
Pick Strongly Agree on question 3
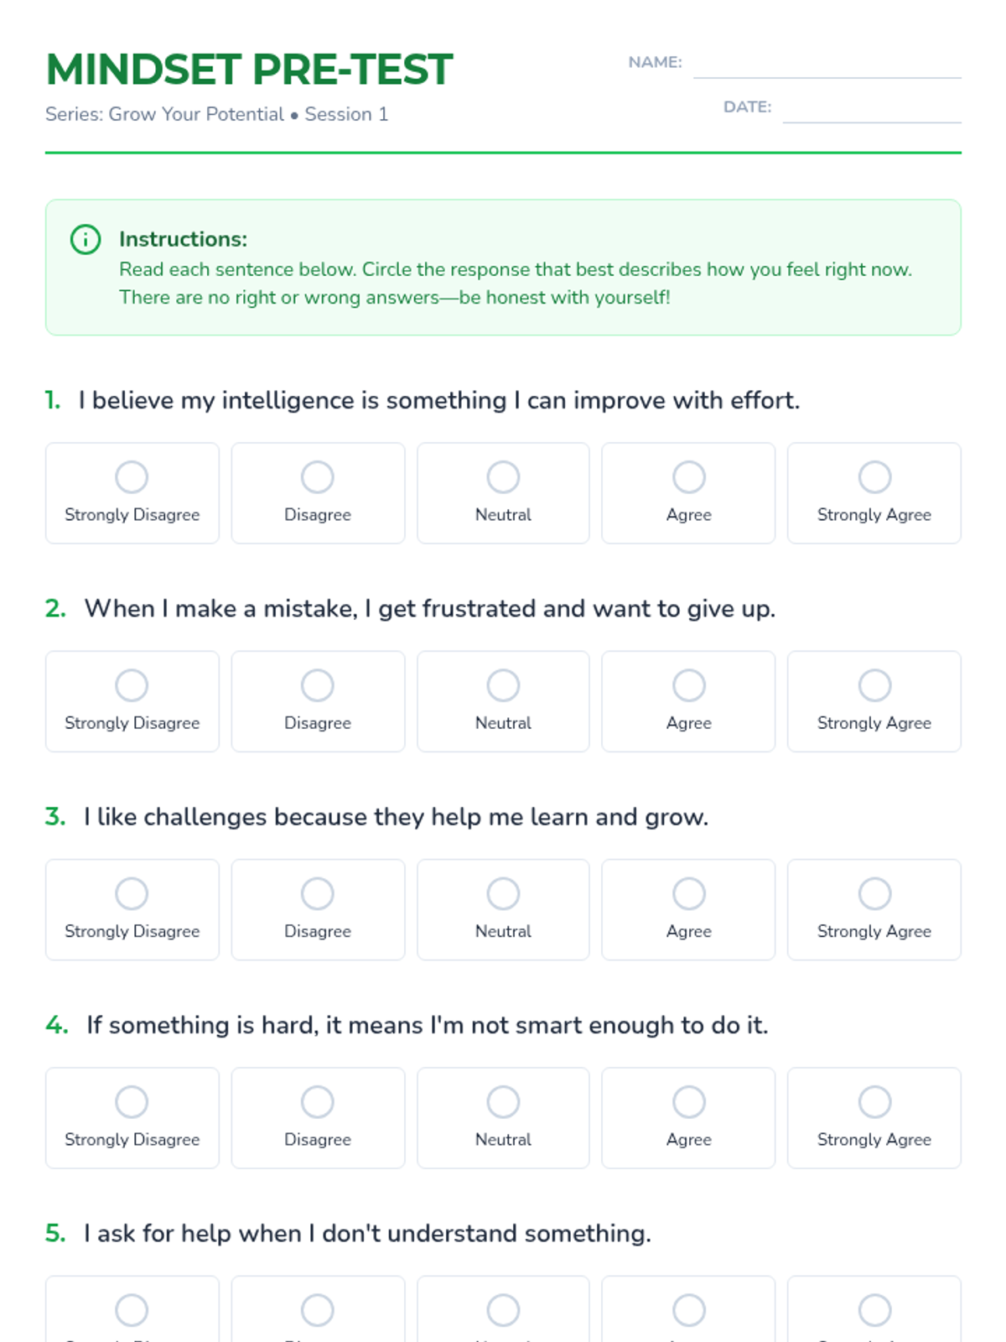click(874, 893)
